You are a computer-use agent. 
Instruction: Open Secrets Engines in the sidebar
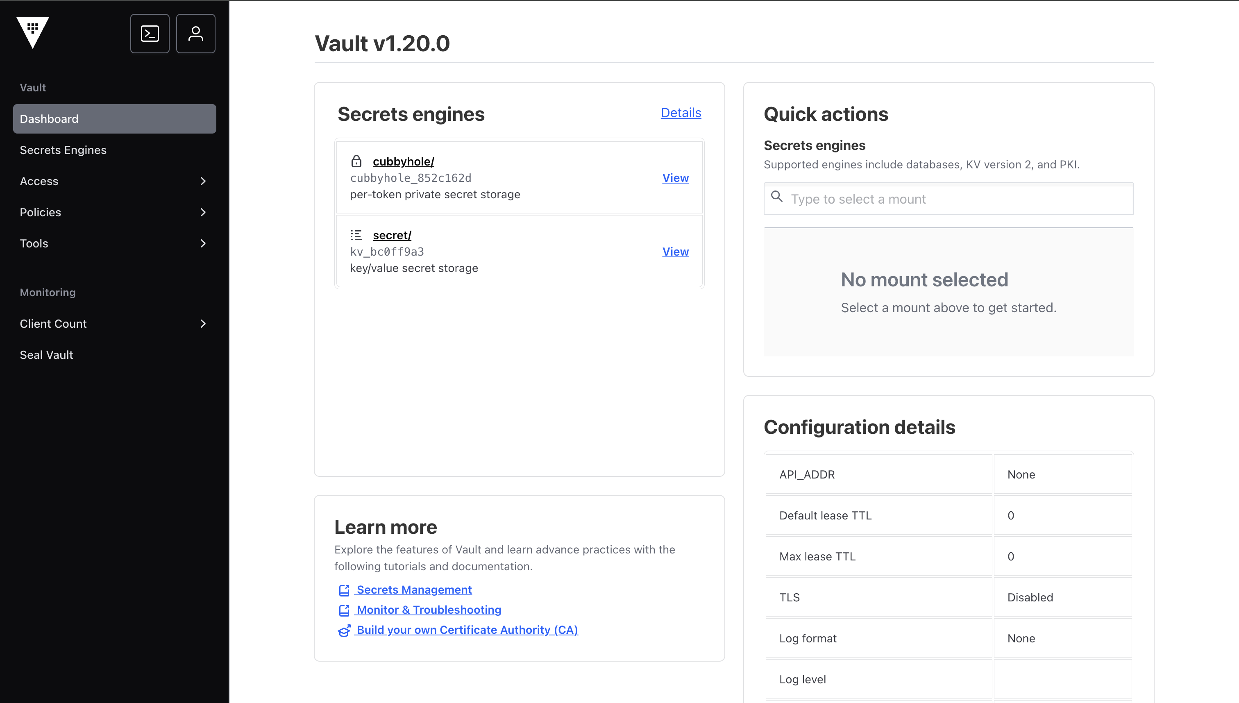(x=114, y=150)
